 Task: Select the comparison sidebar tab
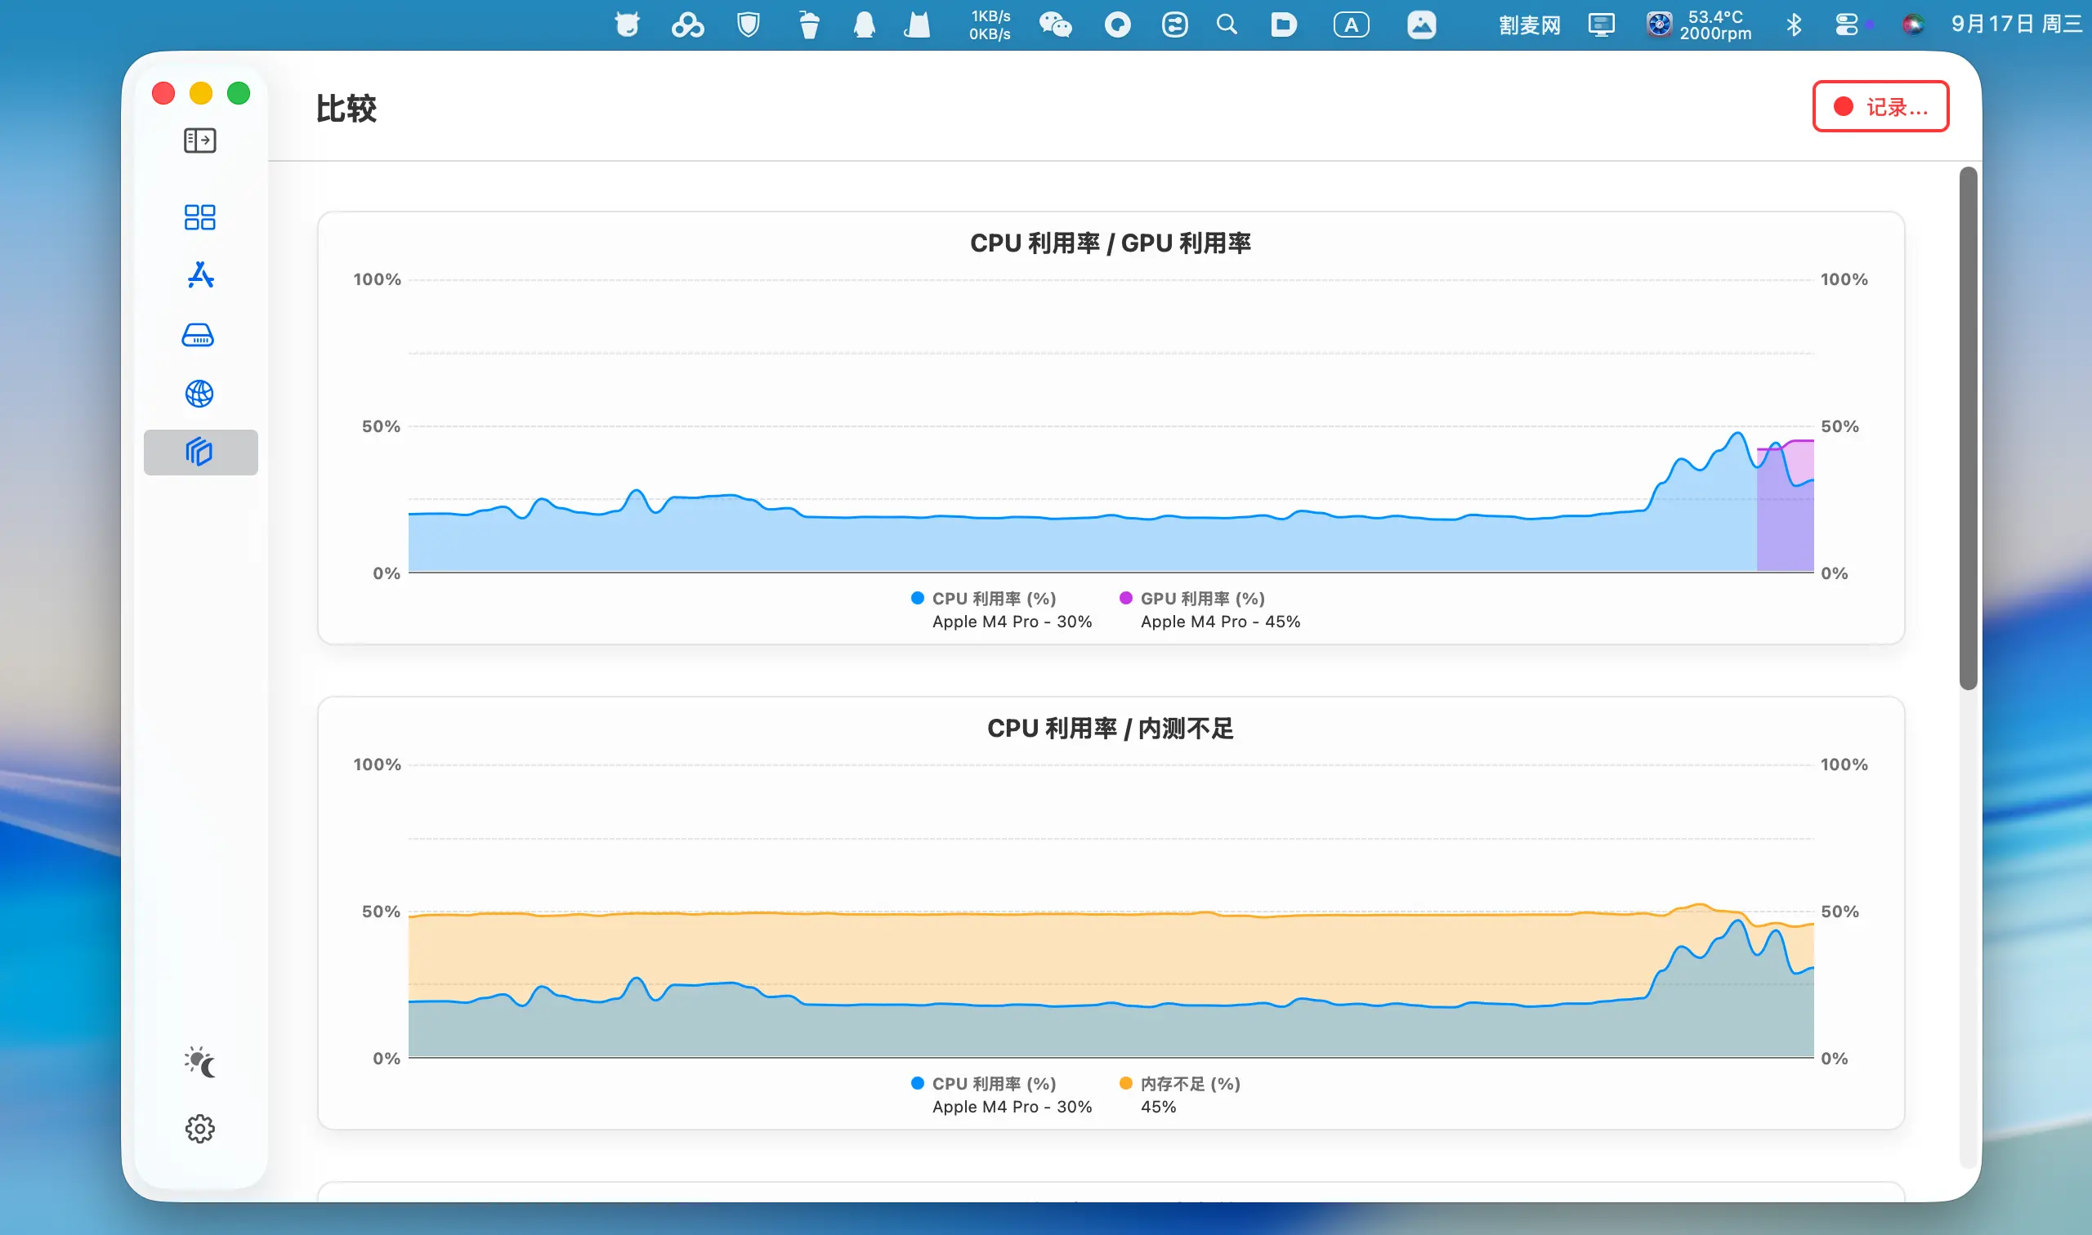tap(199, 452)
